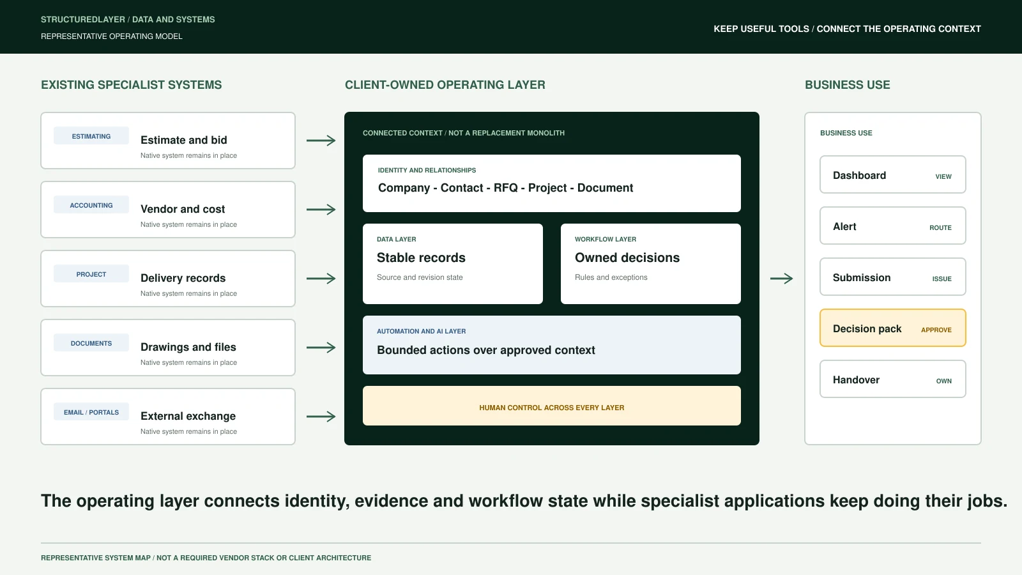Click the 'Representative system map' footer note
Image resolution: width=1022 pixels, height=575 pixels.
[x=206, y=558]
